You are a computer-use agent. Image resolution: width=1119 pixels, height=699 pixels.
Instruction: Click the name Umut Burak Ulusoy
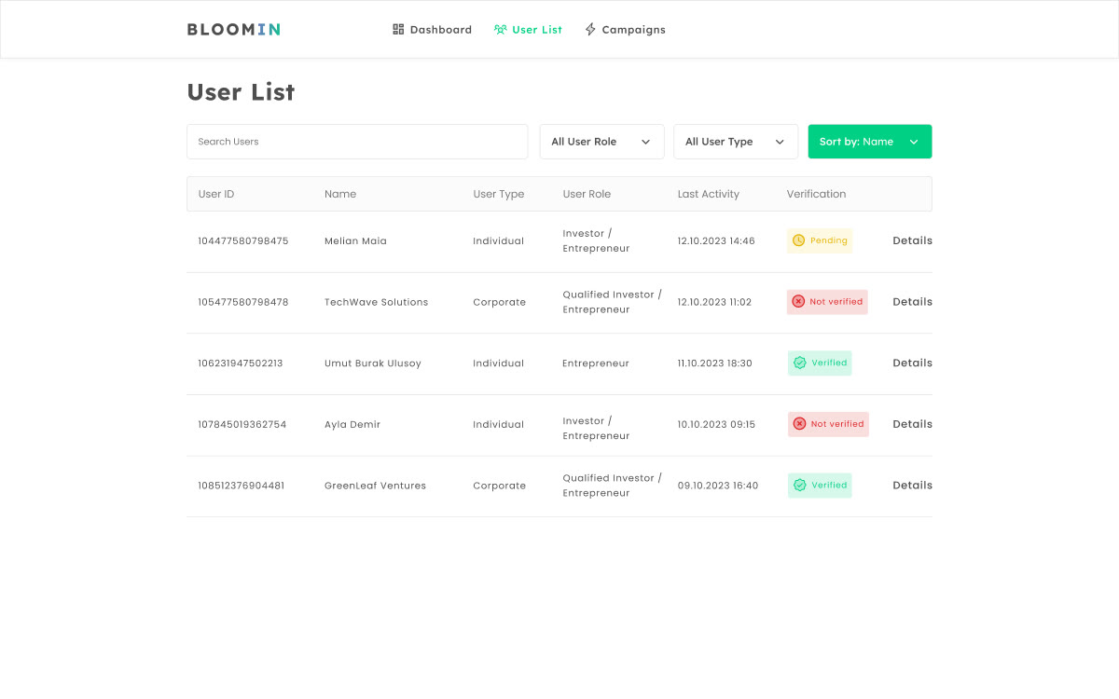point(373,363)
